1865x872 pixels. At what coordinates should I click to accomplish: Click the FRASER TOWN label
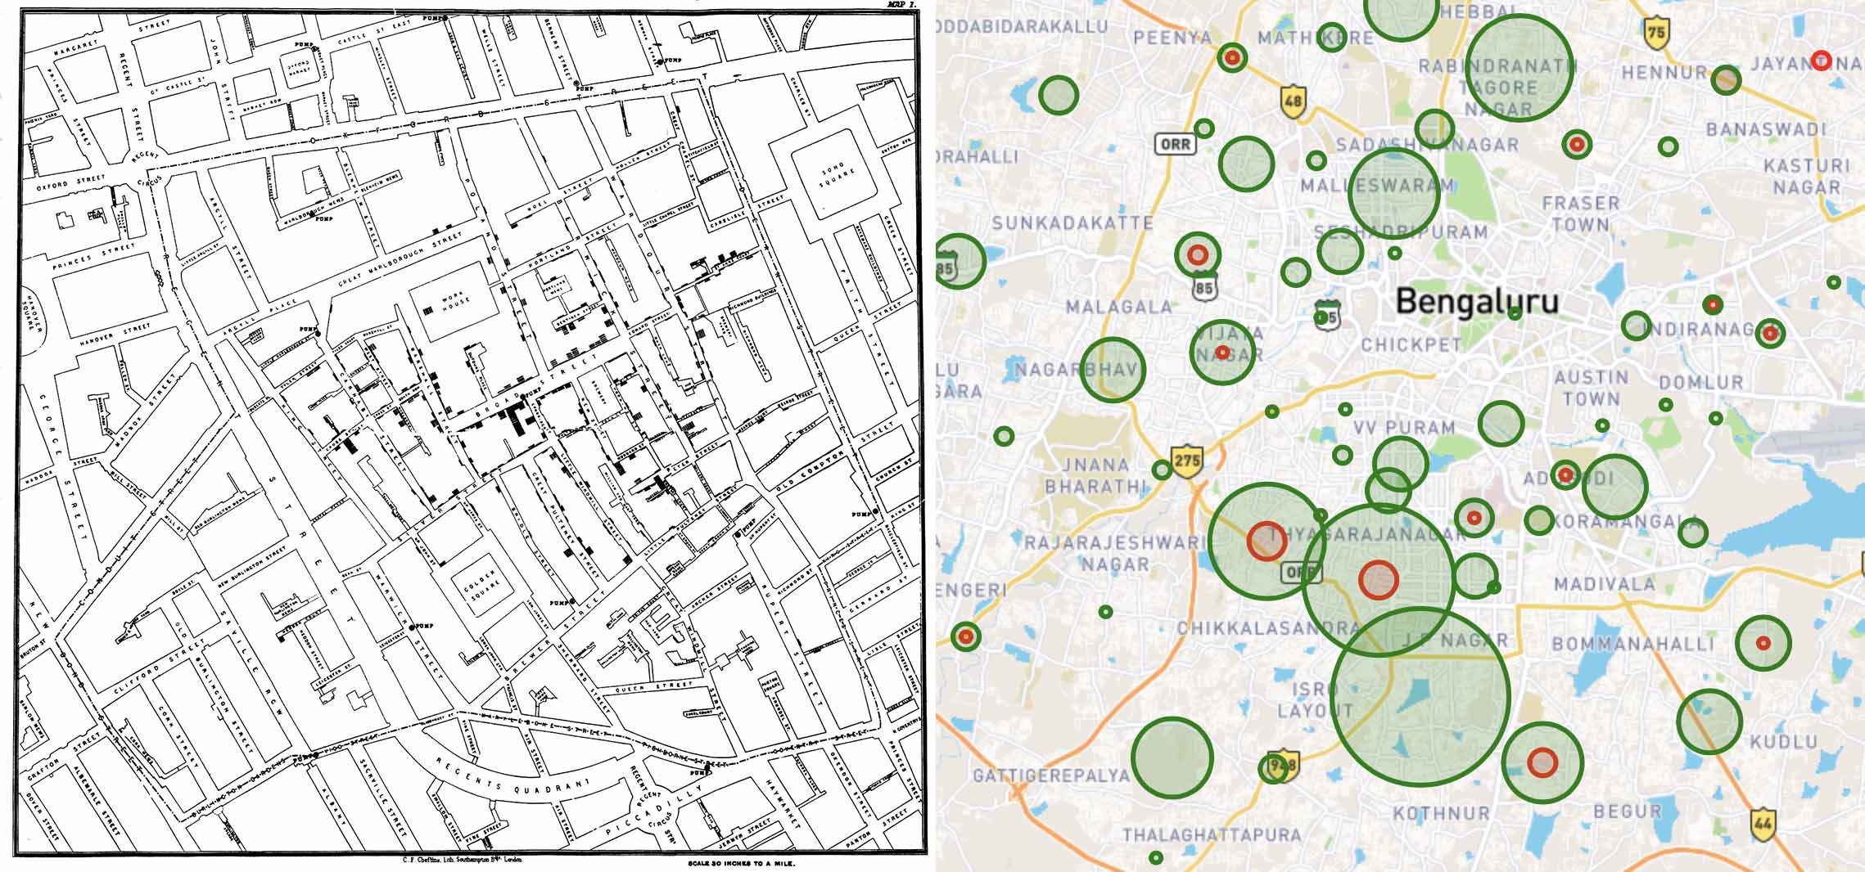coord(1581,214)
